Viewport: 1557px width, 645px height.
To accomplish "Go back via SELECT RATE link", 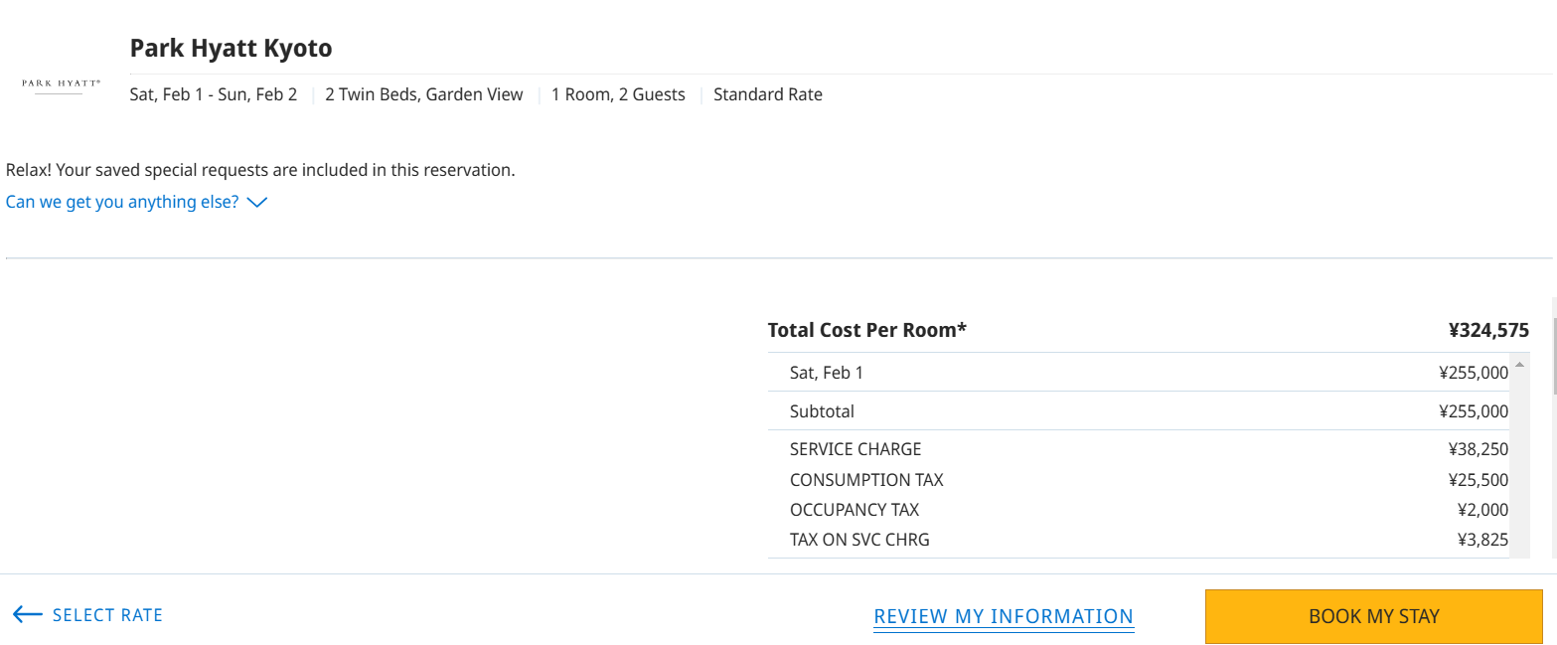I will click(107, 615).
